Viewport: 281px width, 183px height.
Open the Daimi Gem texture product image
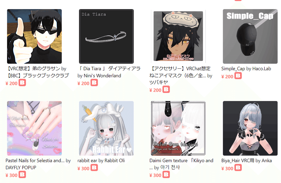(178, 128)
